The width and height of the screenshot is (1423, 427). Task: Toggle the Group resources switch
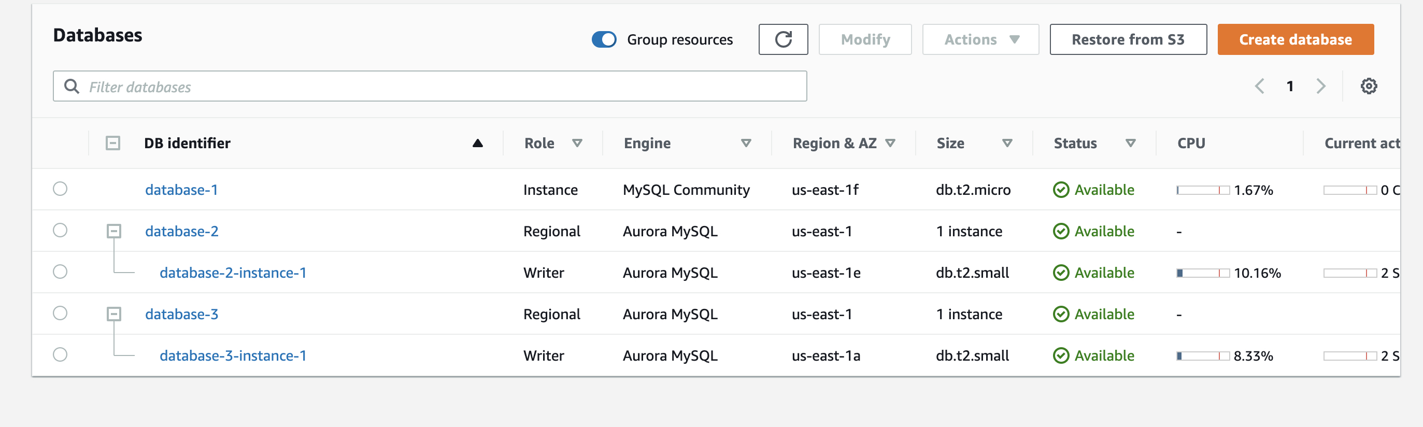click(x=604, y=40)
